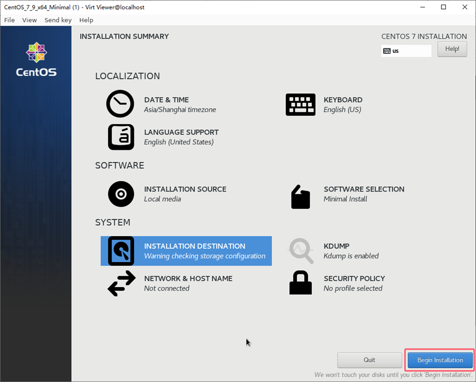Image resolution: width=476 pixels, height=382 pixels.
Task: Open the Keyboard layout icon
Action: point(300,104)
